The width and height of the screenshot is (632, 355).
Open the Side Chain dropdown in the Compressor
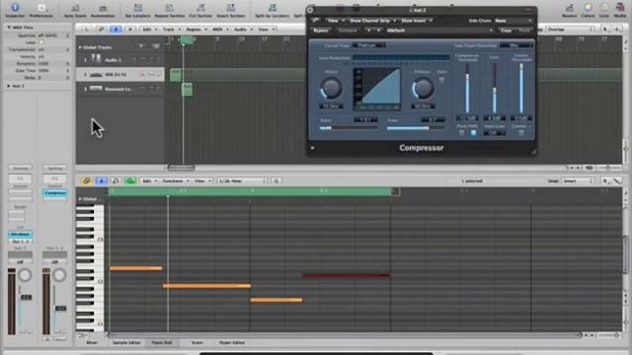(x=513, y=21)
